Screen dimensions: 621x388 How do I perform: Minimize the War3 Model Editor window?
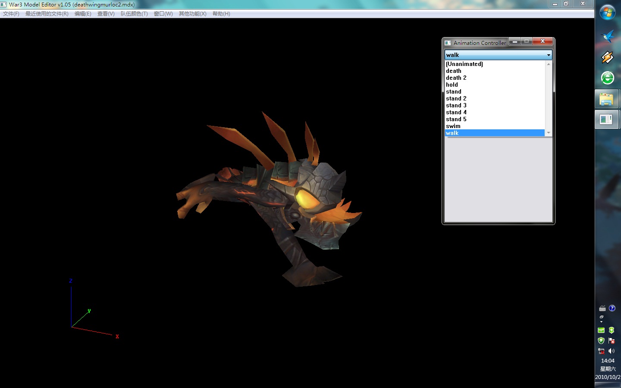click(x=555, y=4)
